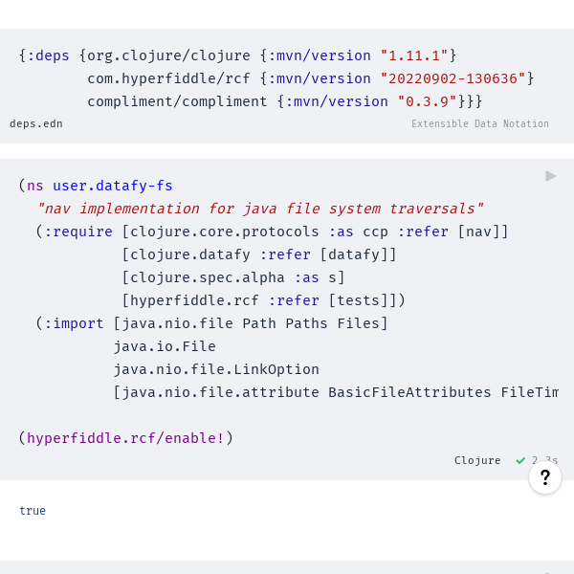The width and height of the screenshot is (574, 574).
Task: Click the hyperfiddle.rcf/enable! call
Action: [125, 438]
